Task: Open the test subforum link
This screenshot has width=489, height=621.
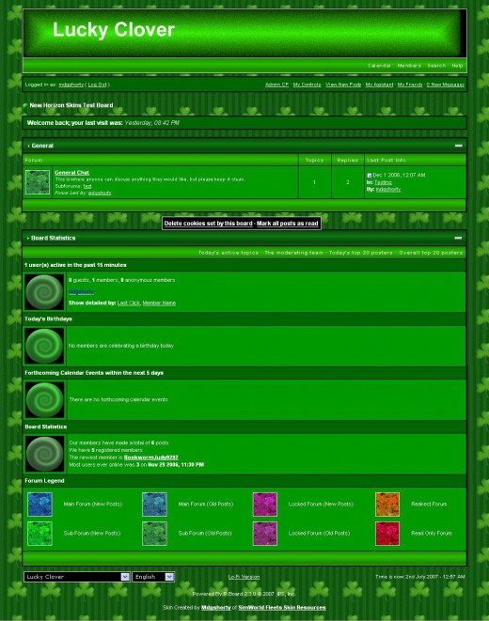Action: point(87,186)
